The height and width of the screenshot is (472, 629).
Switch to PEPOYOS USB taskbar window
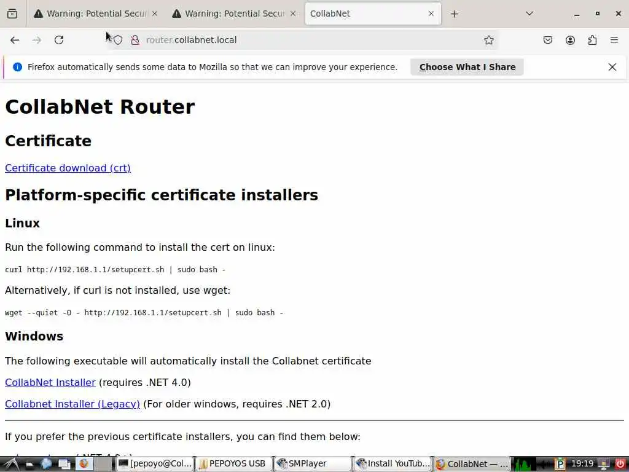[x=233, y=464]
